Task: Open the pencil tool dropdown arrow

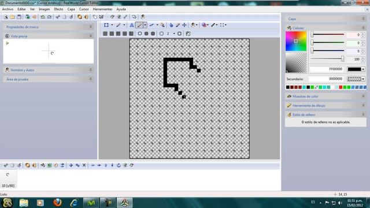Action: pos(145,25)
